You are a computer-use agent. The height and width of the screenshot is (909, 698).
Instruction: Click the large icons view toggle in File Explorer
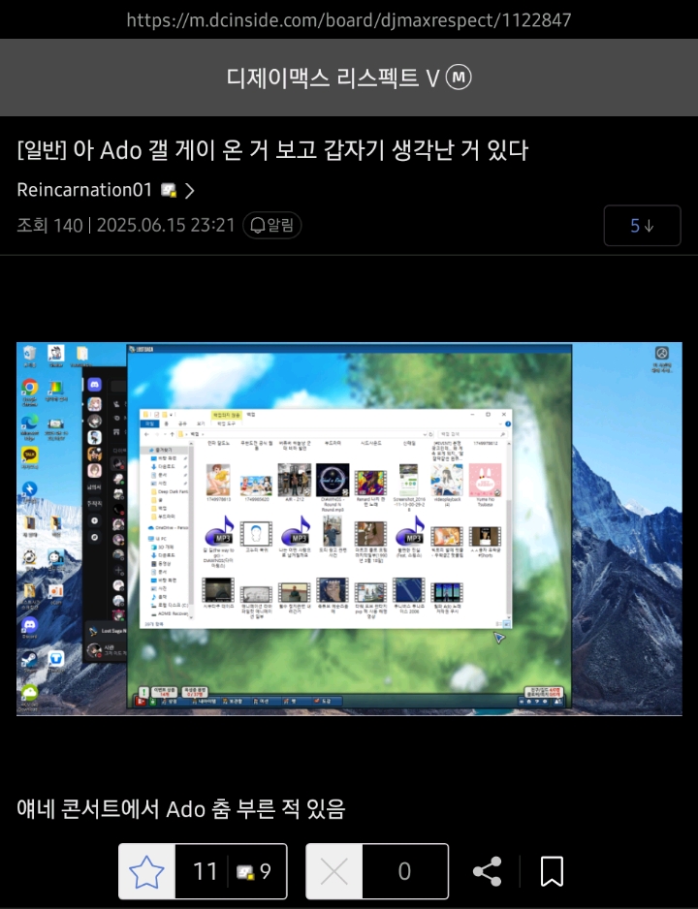point(507,624)
